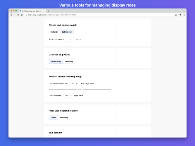Switch to the Unit Demo tab
The image size is (195, 146).
[x=32, y=11]
